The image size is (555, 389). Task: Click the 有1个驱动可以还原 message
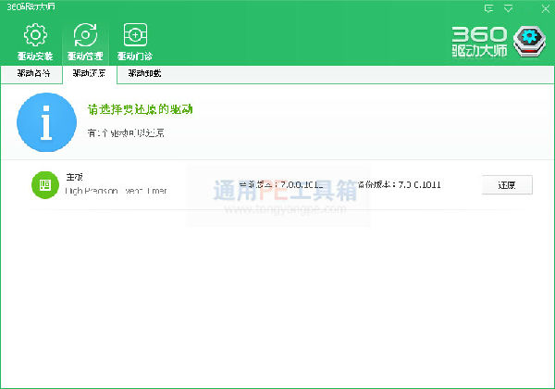click(x=126, y=133)
